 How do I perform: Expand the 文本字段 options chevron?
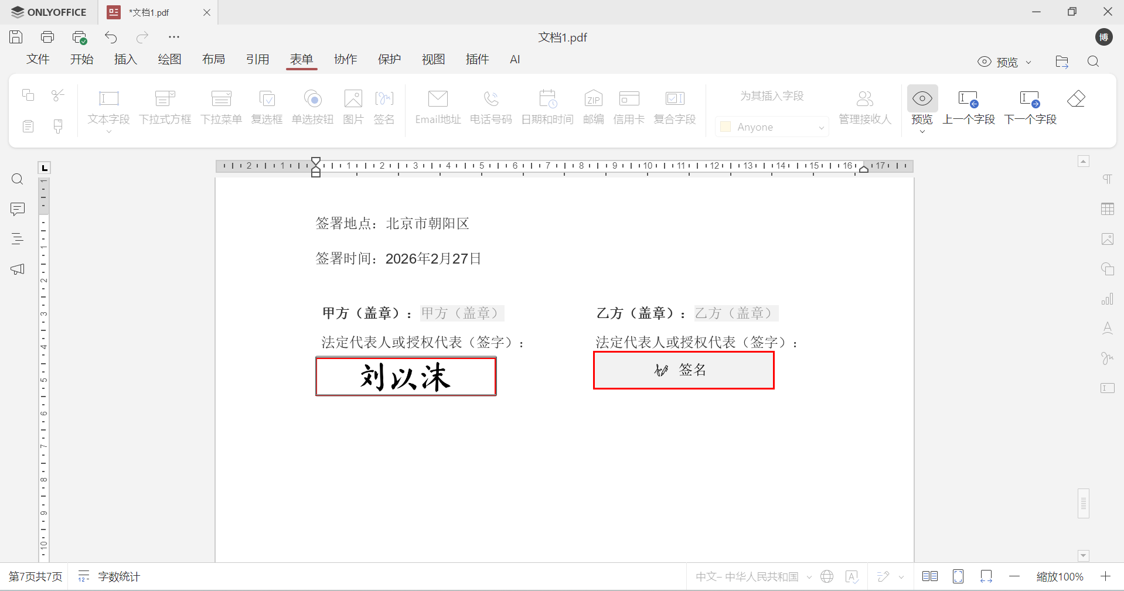108,132
